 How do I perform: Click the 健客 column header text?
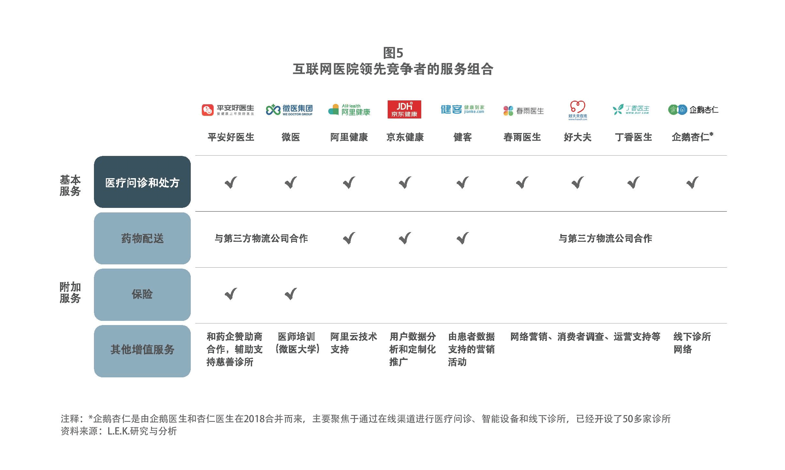coord(463,137)
